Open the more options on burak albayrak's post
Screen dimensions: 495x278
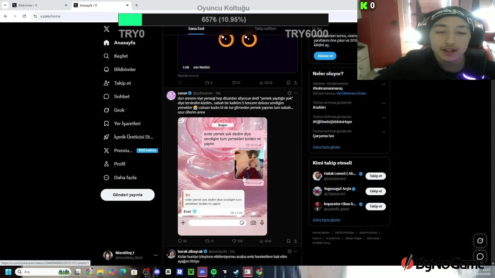tap(295, 251)
